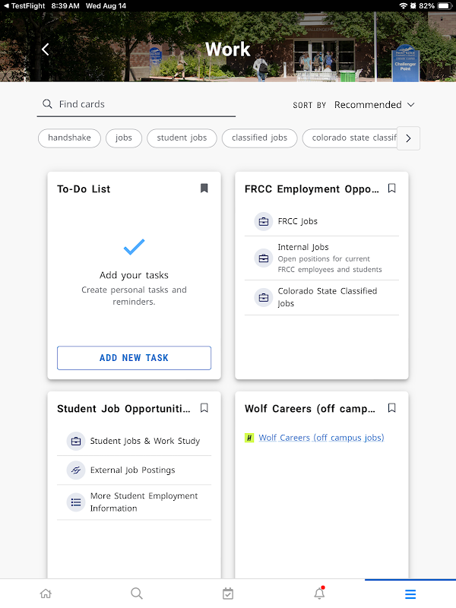Bookmark the Wolf Careers card
Viewport: 456px width, 608px height.
(x=391, y=408)
